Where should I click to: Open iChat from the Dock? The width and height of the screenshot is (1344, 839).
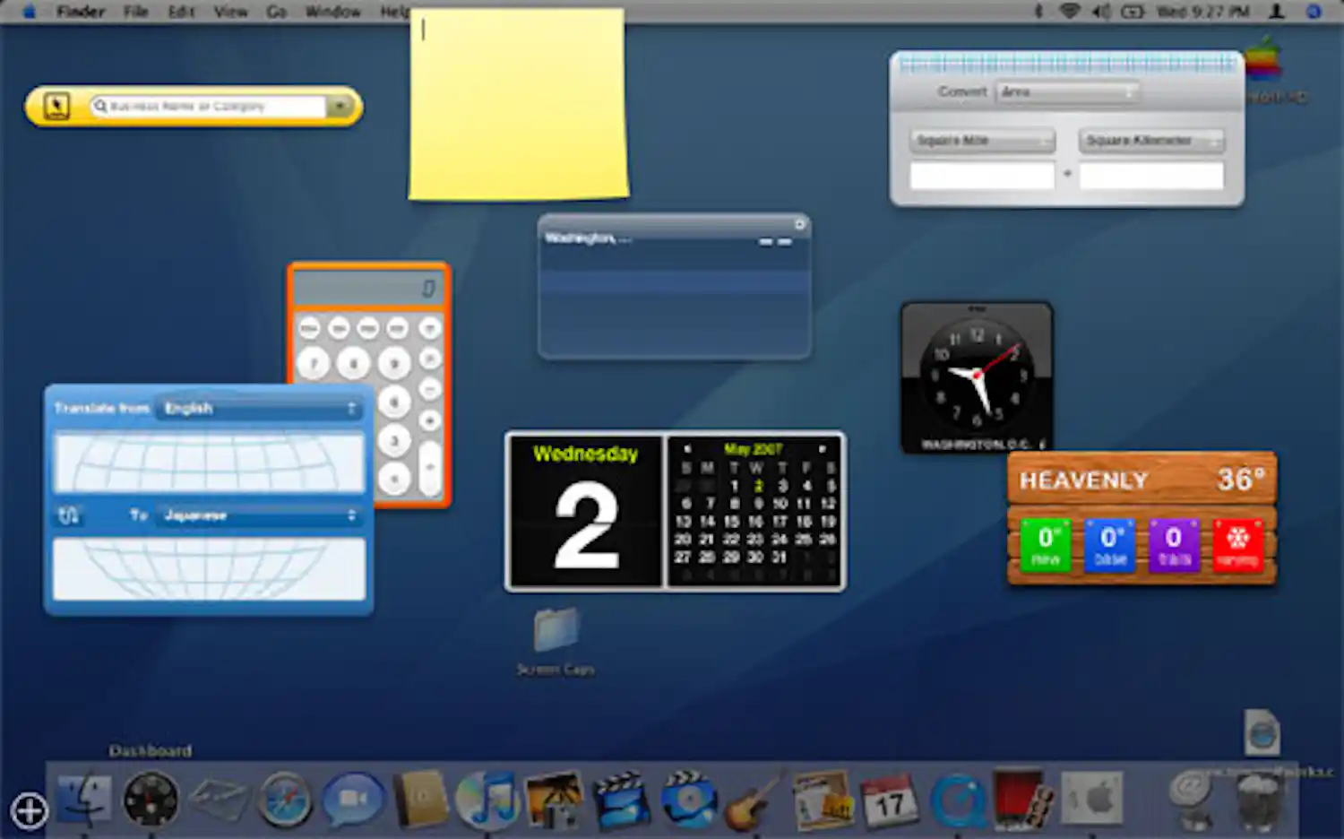[352, 800]
